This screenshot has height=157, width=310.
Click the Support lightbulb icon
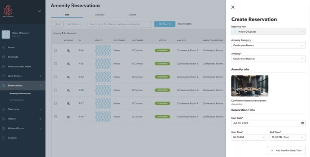3,138
